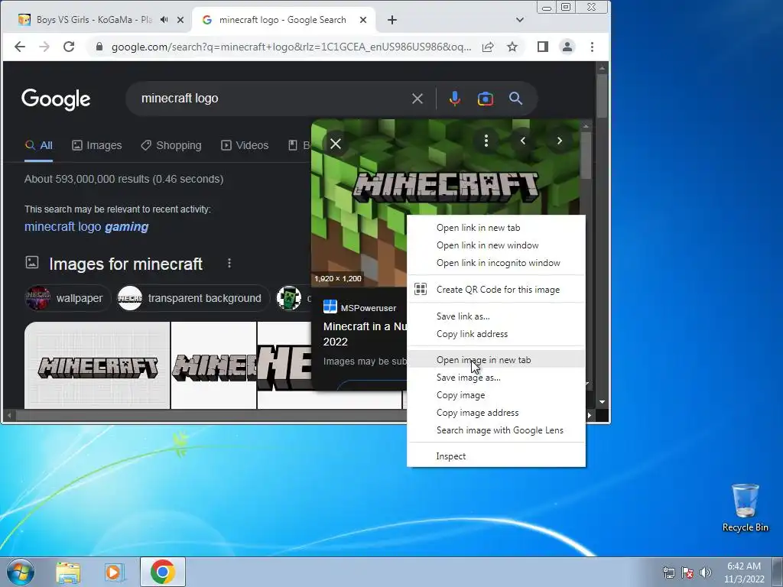Image resolution: width=783 pixels, height=587 pixels.
Task: Open options dots beside Images for minecraft
Action: click(229, 263)
